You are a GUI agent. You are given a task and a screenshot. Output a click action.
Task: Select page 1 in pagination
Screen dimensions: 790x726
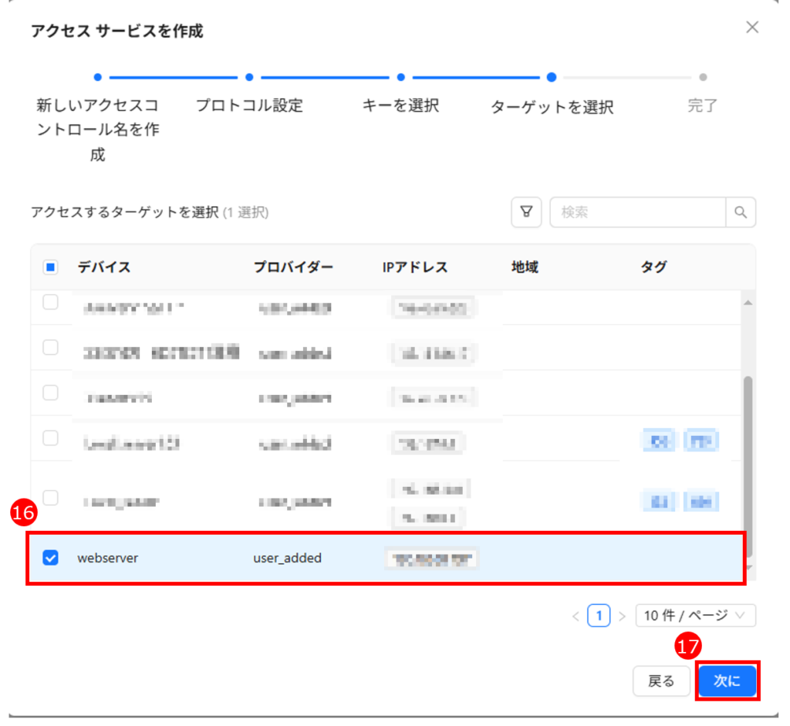[599, 616]
